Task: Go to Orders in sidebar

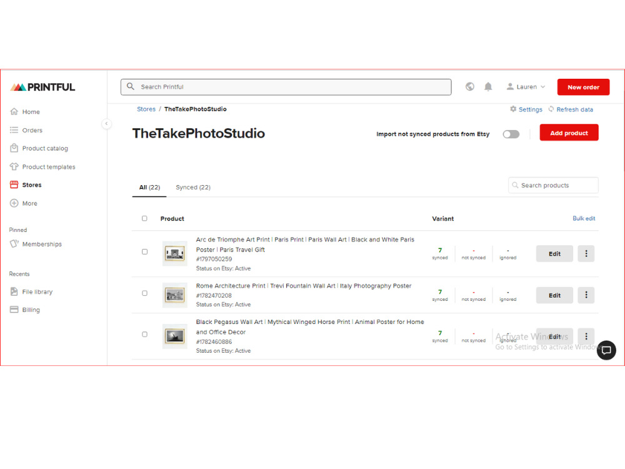Action: point(26,130)
